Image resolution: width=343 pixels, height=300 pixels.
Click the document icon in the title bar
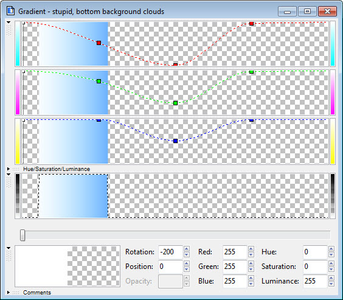(10, 11)
